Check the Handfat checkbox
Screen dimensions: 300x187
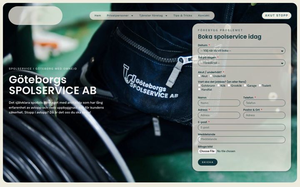click(199, 89)
